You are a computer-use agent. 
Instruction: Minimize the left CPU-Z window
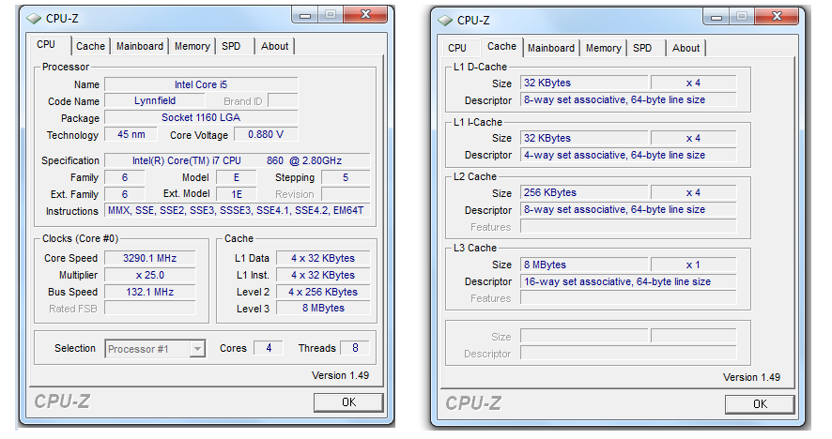304,15
